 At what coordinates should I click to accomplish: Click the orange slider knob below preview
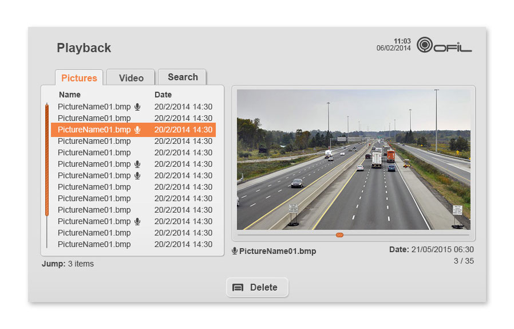tap(339, 235)
